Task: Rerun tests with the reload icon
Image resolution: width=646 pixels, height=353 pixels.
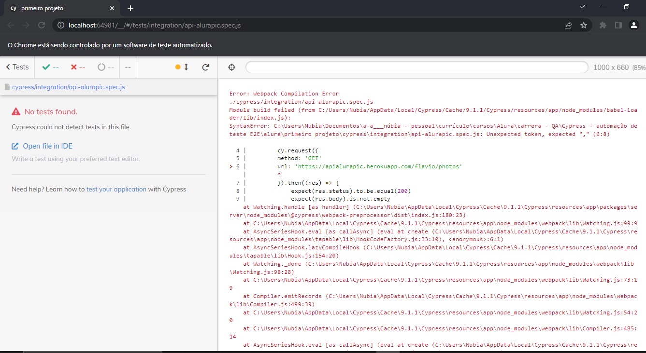Action: pyautogui.click(x=206, y=68)
